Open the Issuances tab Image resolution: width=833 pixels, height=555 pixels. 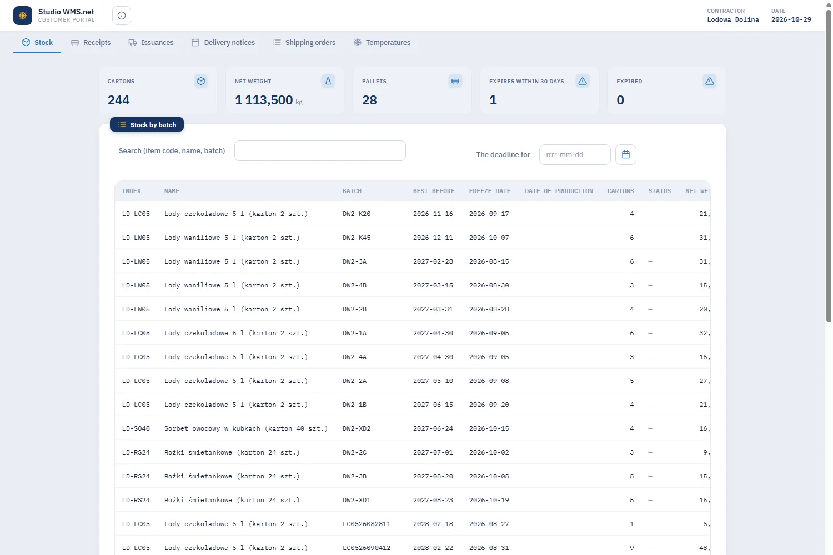(x=151, y=42)
